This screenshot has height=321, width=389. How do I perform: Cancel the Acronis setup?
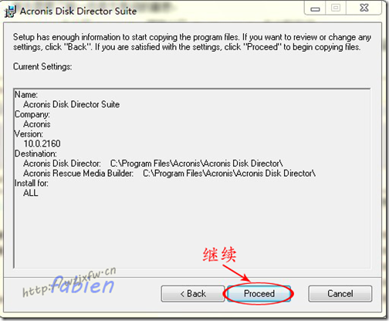[x=340, y=293]
